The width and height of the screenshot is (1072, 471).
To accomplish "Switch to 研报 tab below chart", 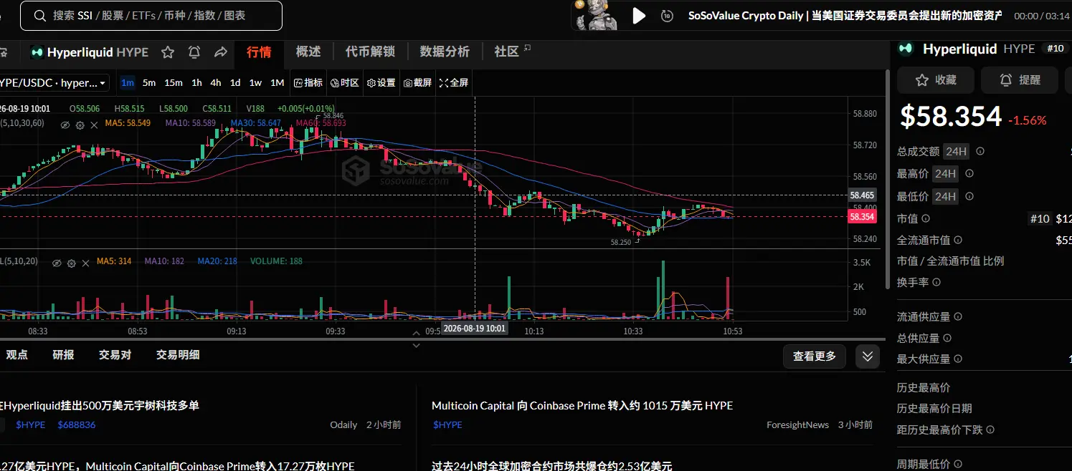I will (63, 354).
